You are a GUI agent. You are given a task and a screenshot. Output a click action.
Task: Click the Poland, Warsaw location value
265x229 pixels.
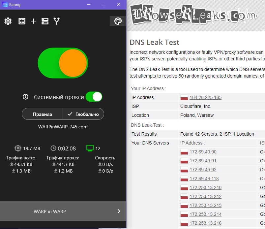pyautogui.click(x=197, y=115)
